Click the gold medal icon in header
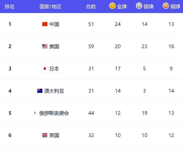The height and width of the screenshot is (149, 183). coord(112,6)
